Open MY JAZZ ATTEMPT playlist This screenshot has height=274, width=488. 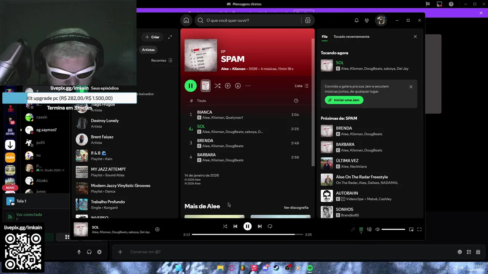[x=124, y=172]
